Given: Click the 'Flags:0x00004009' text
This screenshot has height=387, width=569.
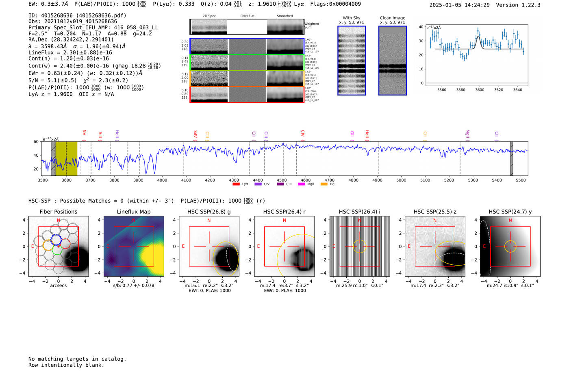Looking at the screenshot, I should tap(335, 4).
